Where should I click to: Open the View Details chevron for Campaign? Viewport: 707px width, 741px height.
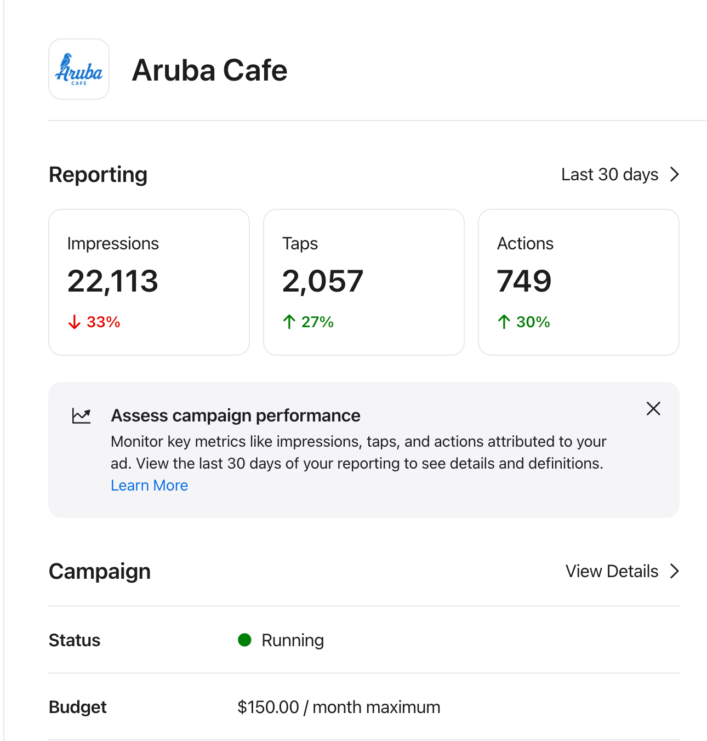[x=675, y=571]
